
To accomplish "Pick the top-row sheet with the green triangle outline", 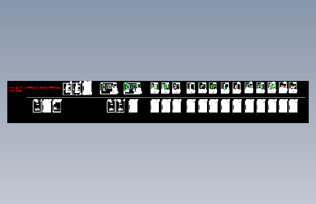I will (x=202, y=88).
